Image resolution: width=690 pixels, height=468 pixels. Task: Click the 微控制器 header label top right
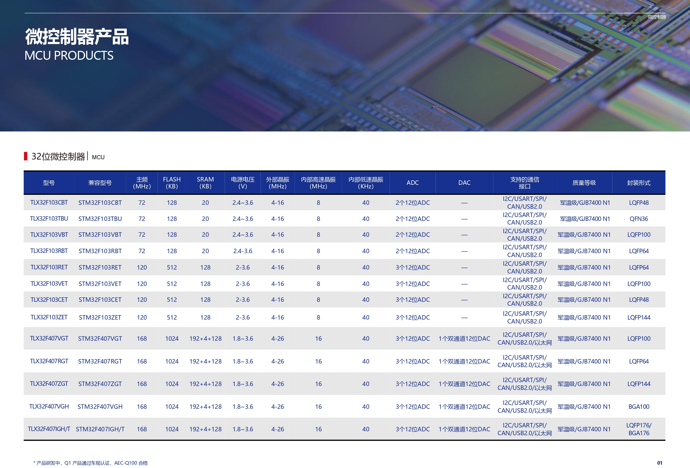(x=656, y=17)
